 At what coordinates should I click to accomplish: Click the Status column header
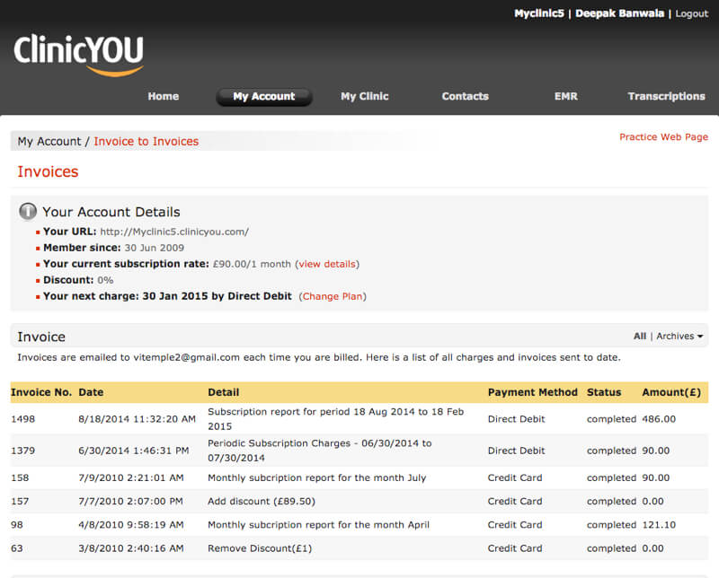click(x=604, y=392)
